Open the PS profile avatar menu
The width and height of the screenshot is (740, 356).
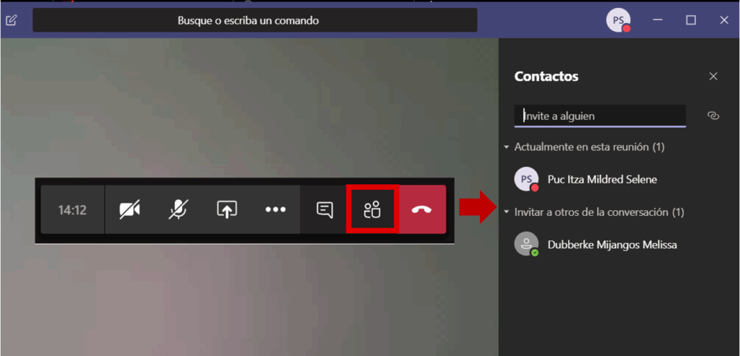[618, 21]
